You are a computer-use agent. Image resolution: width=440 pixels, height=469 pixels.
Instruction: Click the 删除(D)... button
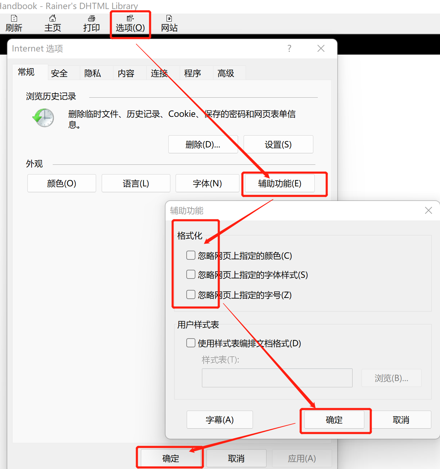click(203, 144)
